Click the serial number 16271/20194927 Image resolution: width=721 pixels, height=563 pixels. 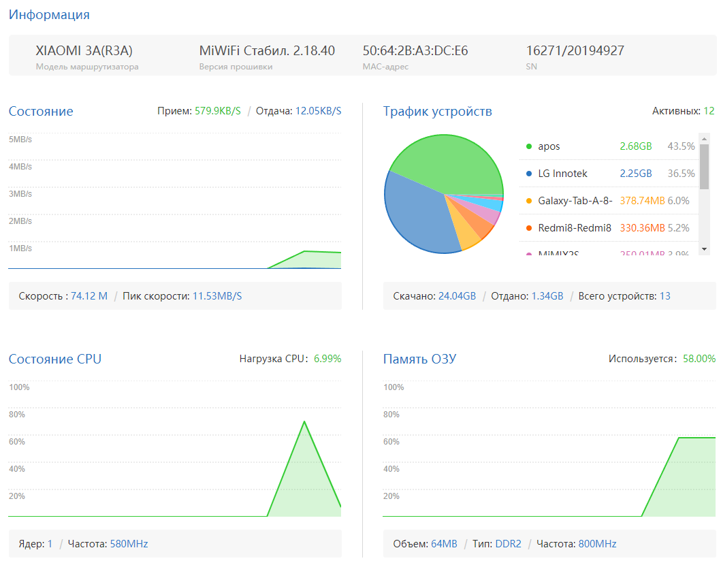tap(575, 51)
